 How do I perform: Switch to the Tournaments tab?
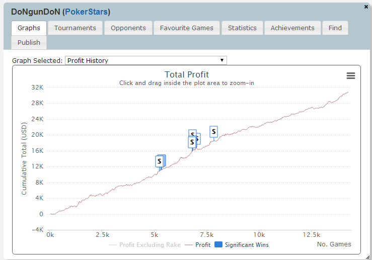[75, 28]
